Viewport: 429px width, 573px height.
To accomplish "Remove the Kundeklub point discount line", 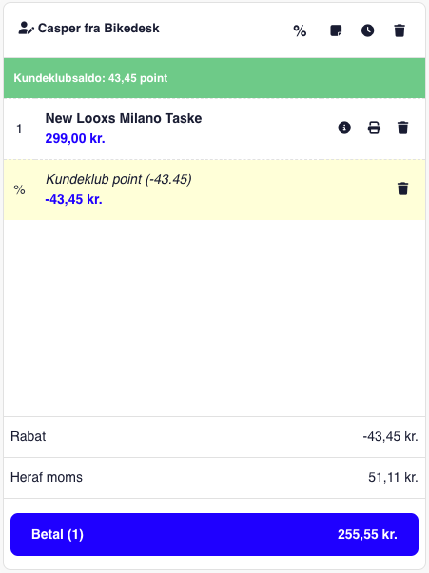I will tap(402, 188).
